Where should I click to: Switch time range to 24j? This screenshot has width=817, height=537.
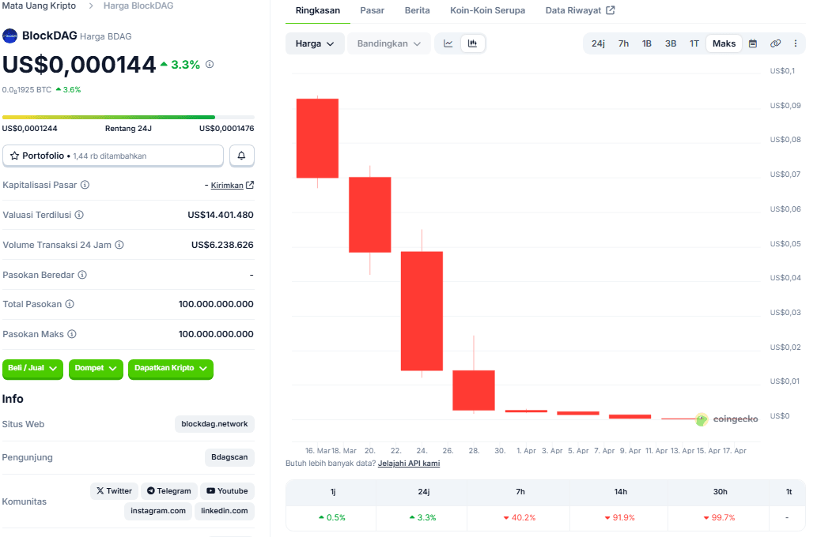(598, 43)
